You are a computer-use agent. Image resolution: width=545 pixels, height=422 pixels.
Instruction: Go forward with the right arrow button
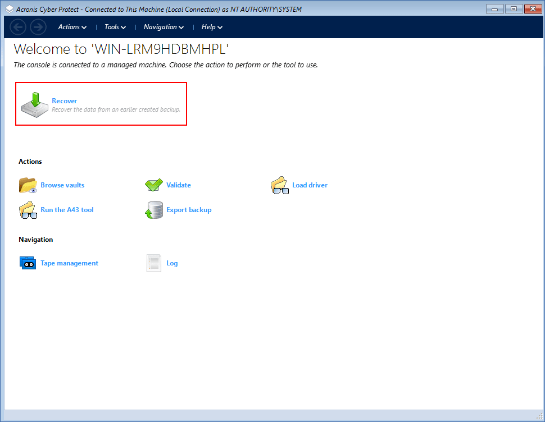pyautogui.click(x=38, y=27)
